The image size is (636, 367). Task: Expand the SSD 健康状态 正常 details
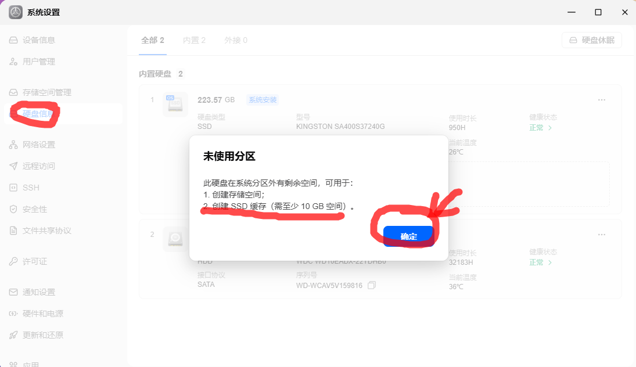[541, 128]
